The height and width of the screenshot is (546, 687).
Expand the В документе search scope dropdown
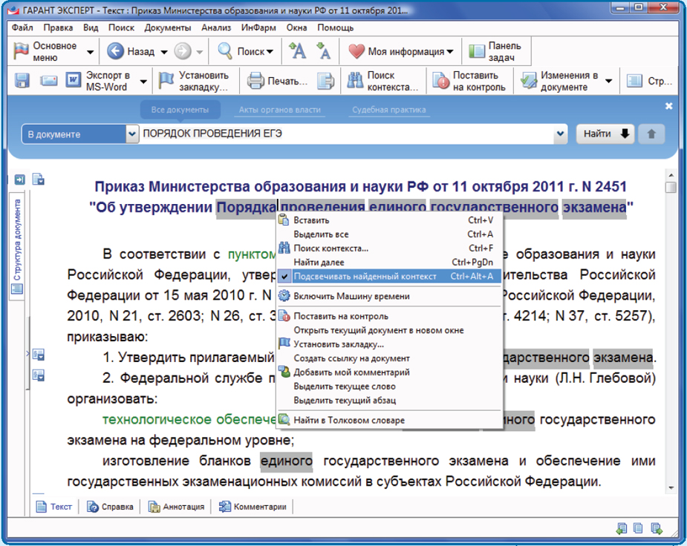pyautogui.click(x=132, y=134)
